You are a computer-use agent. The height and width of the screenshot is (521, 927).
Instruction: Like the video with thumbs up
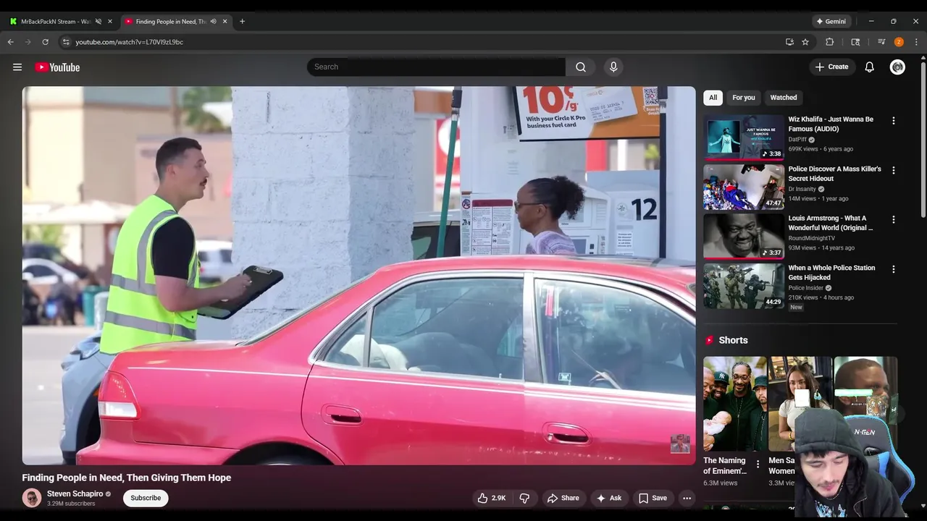pos(491,498)
